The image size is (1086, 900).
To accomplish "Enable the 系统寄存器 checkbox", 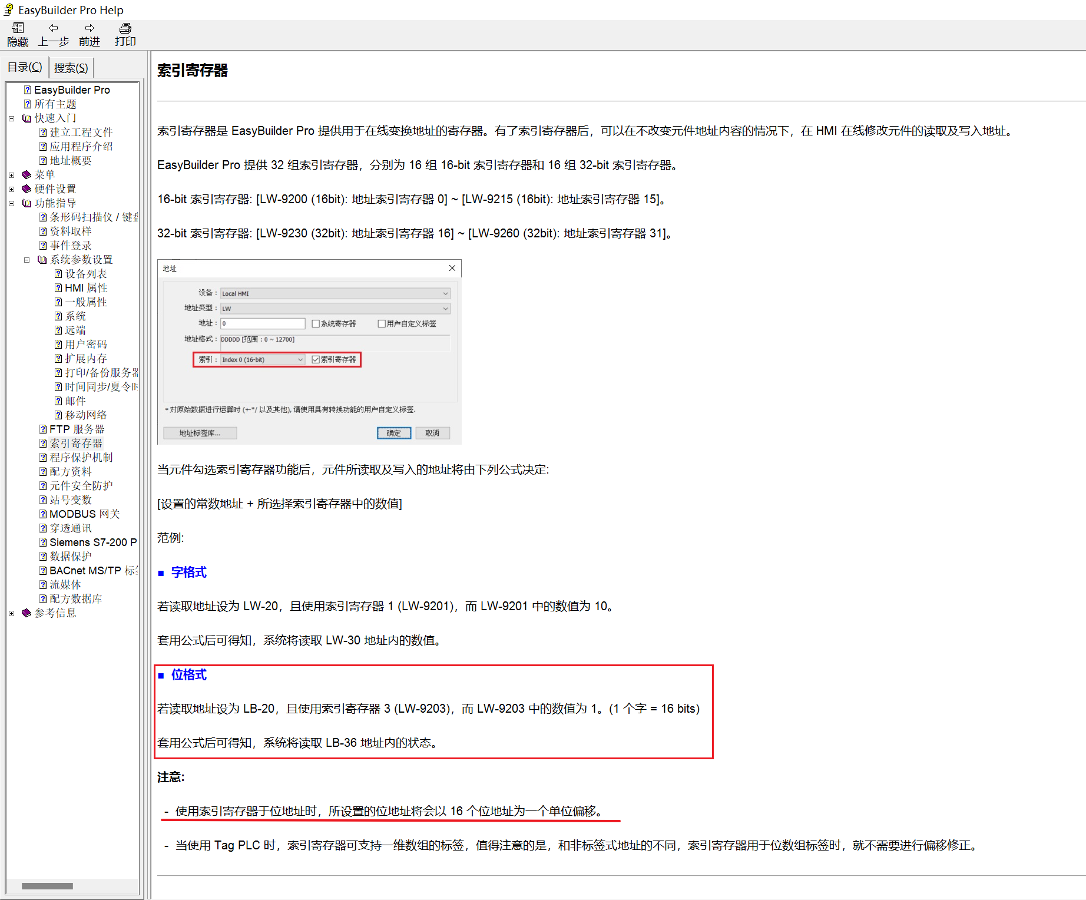I will [316, 324].
